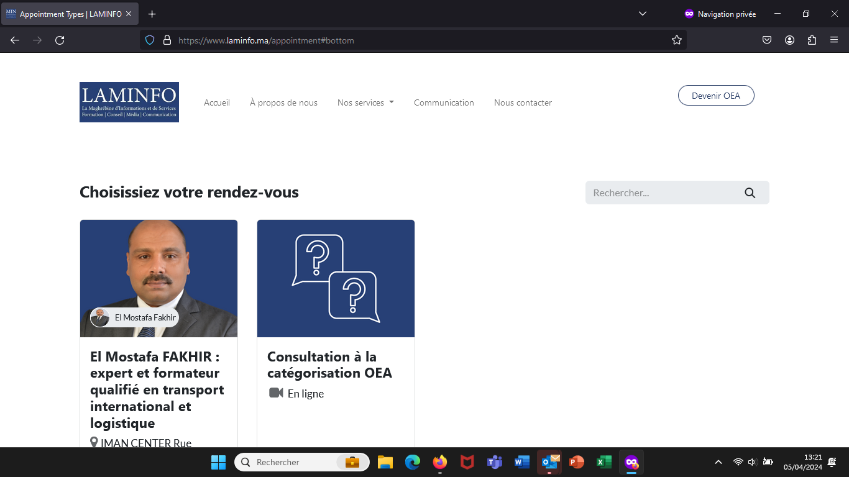Show hidden system tray icons chevron
Screen dimensions: 849x477
click(718, 462)
